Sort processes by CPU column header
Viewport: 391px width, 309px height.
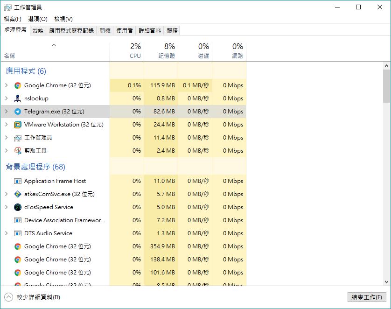tap(127, 51)
